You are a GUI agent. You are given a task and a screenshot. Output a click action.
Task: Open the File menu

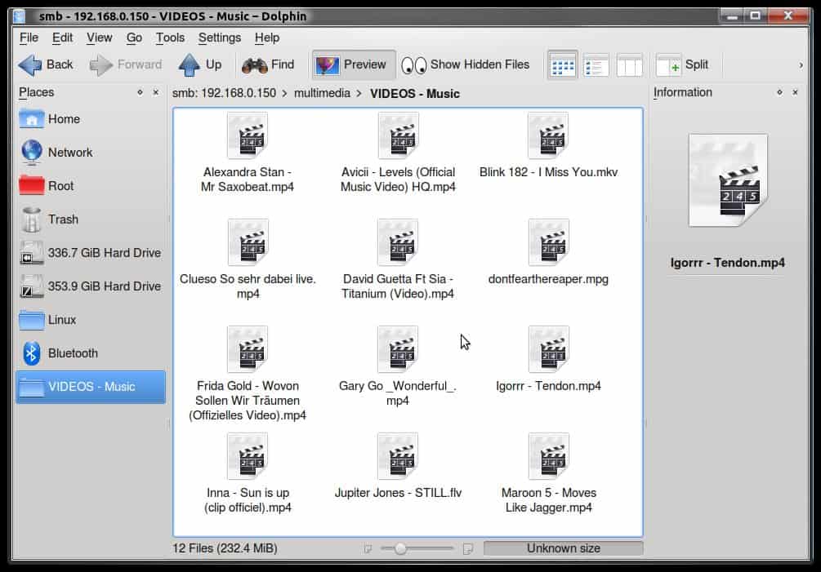29,38
